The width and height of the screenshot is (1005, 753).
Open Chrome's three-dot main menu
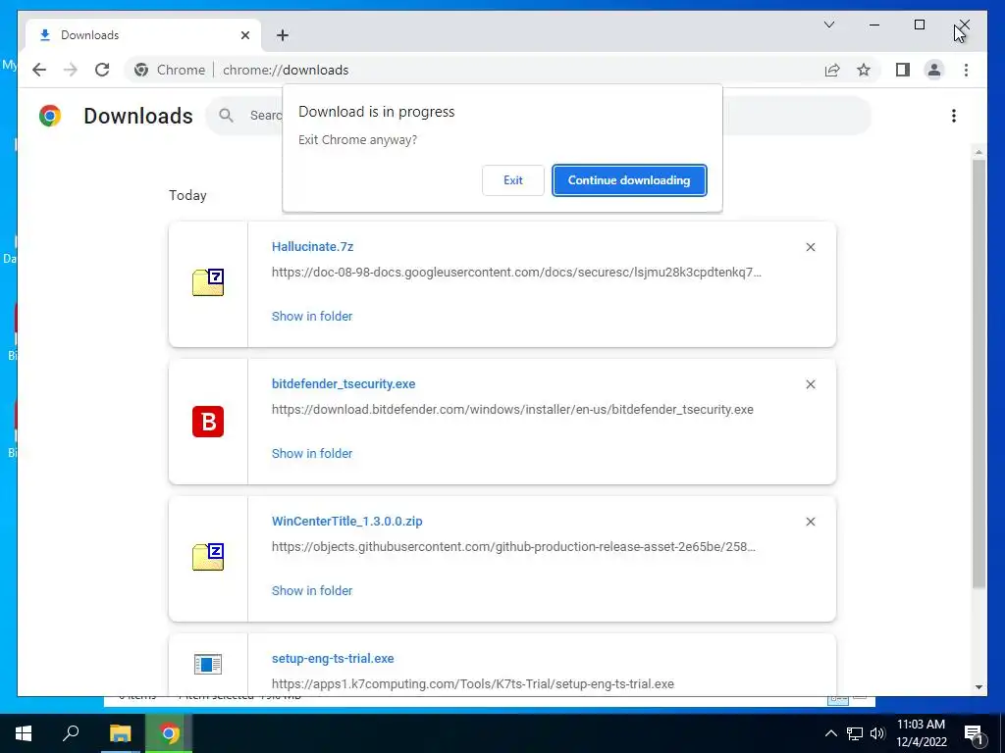966,70
